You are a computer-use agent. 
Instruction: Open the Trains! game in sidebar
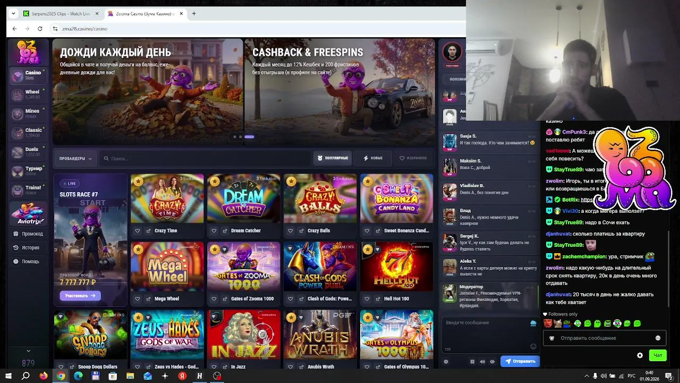tap(28, 190)
